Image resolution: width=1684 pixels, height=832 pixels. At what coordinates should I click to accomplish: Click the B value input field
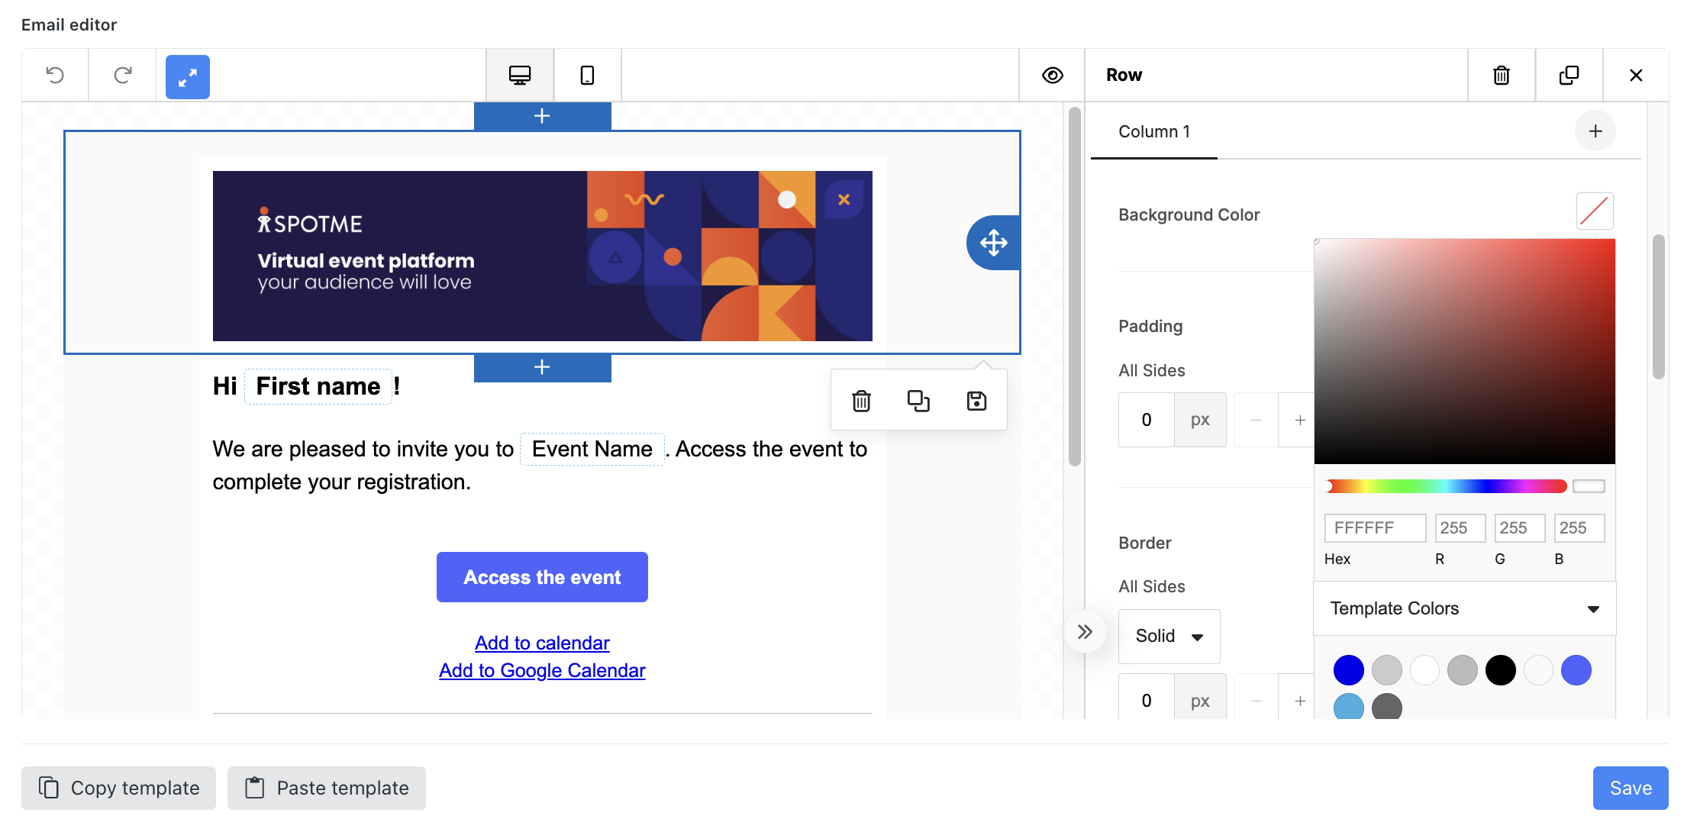[1579, 528]
